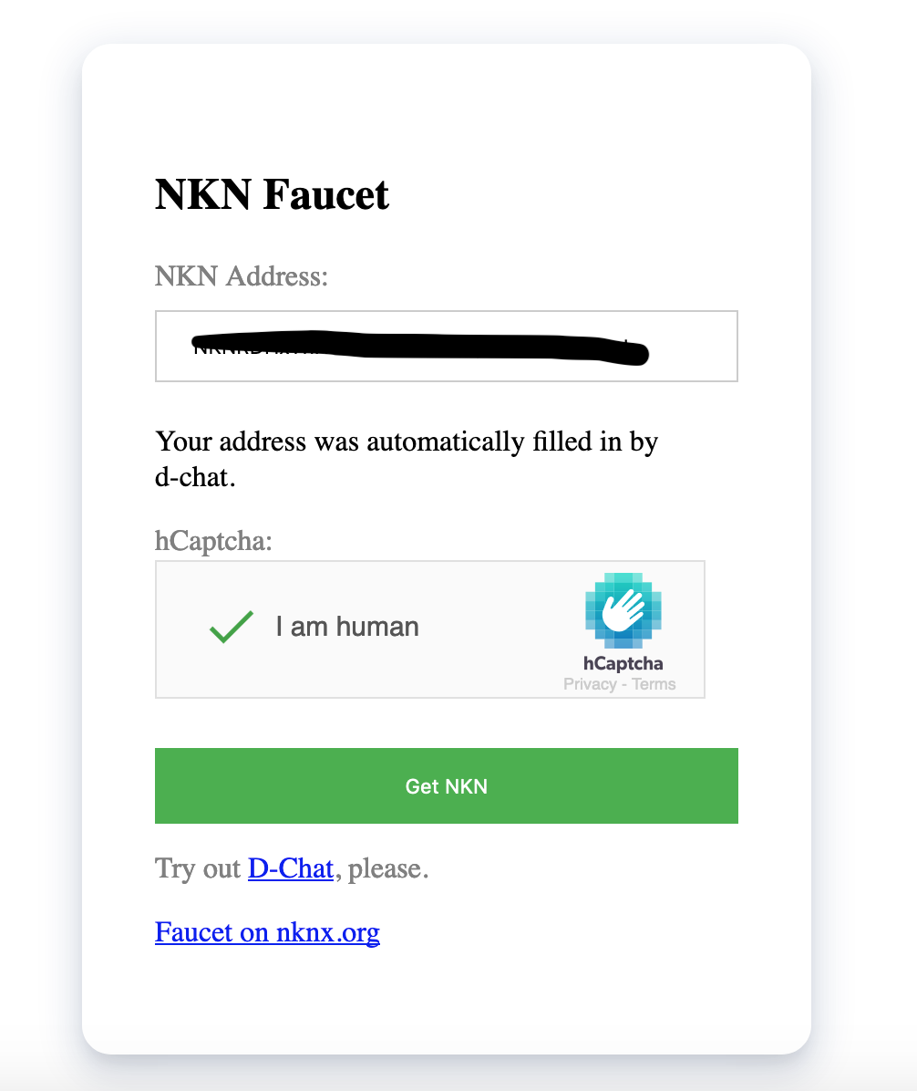Click the 'Your address was automatically filled' message
The width and height of the screenshot is (917, 1091).
(406, 459)
